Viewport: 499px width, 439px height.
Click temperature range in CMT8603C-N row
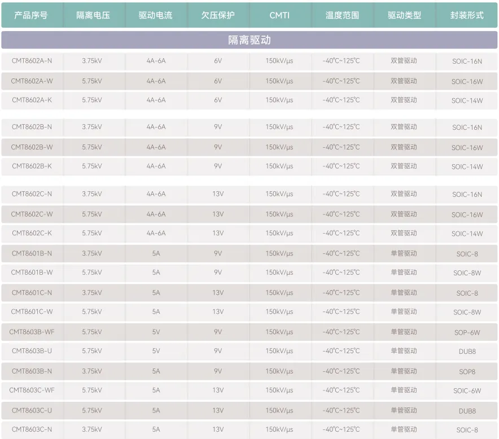click(341, 429)
